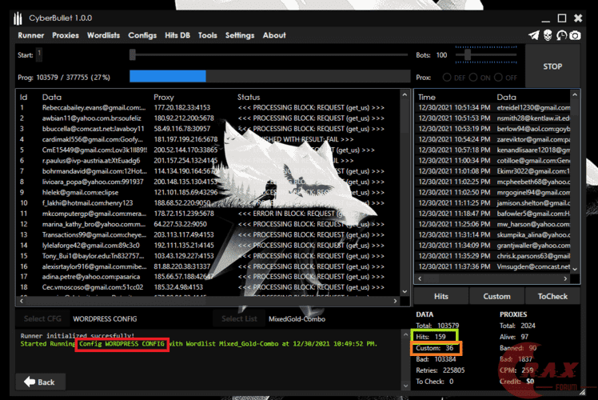Select row 10 f_lakhi@hotmail.com
This screenshot has height=400, width=598.
[208, 203]
